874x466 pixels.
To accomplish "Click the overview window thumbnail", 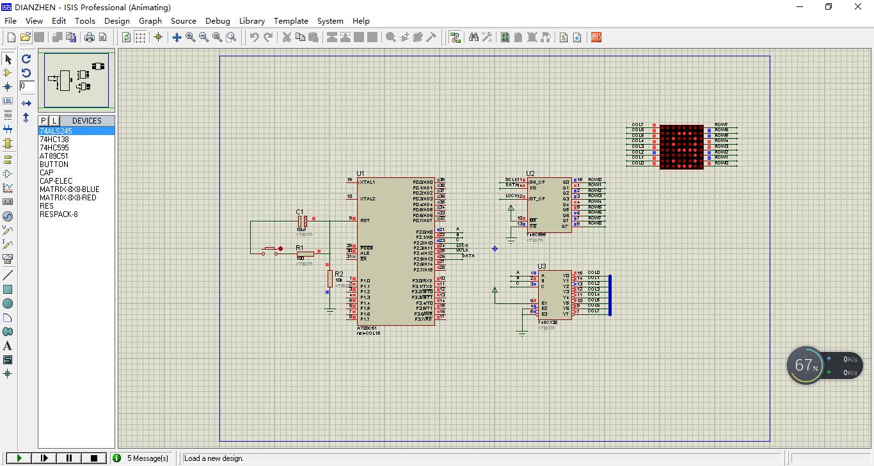I will coord(77,80).
